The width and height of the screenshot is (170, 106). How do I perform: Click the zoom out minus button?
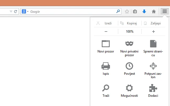pyautogui.click(x=106, y=32)
